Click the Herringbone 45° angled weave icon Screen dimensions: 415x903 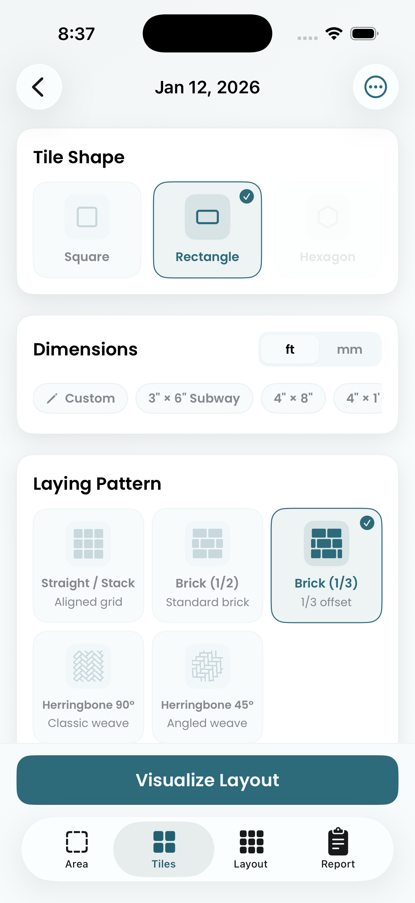(207, 666)
